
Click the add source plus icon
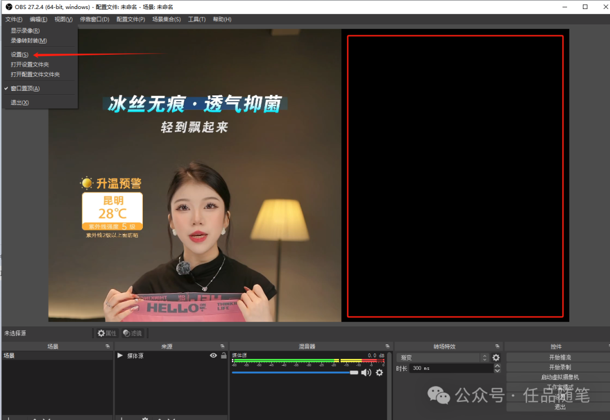click(x=121, y=418)
